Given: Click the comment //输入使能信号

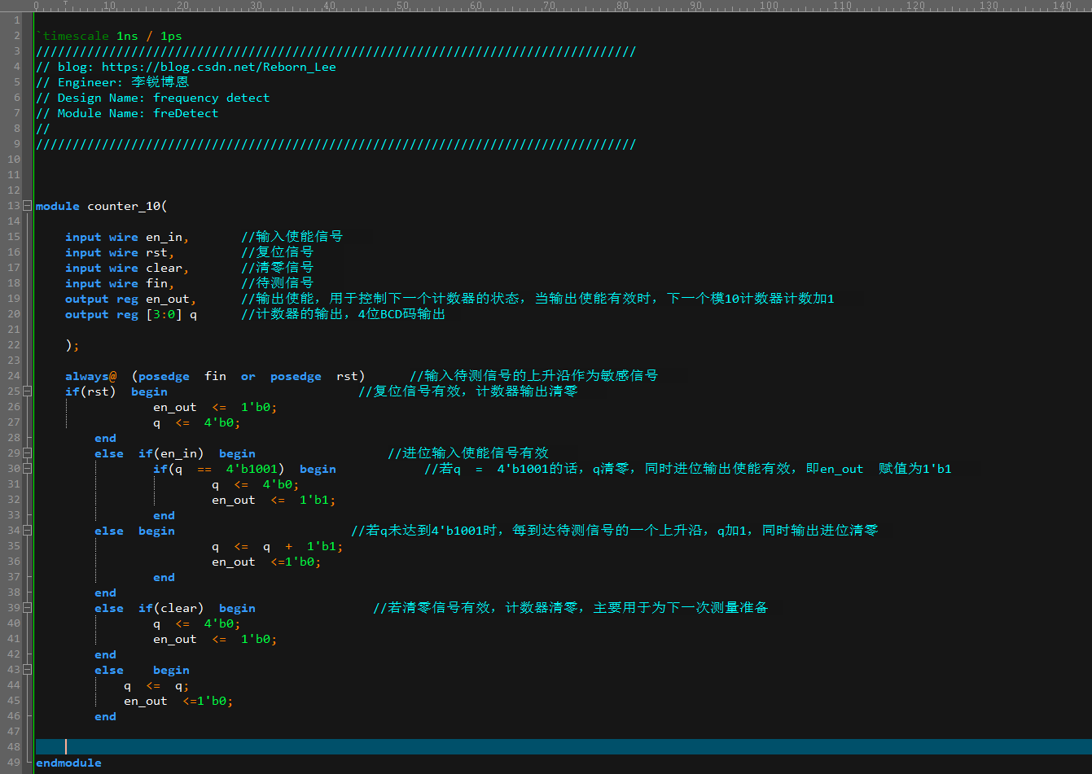Looking at the screenshot, I should 292,237.
